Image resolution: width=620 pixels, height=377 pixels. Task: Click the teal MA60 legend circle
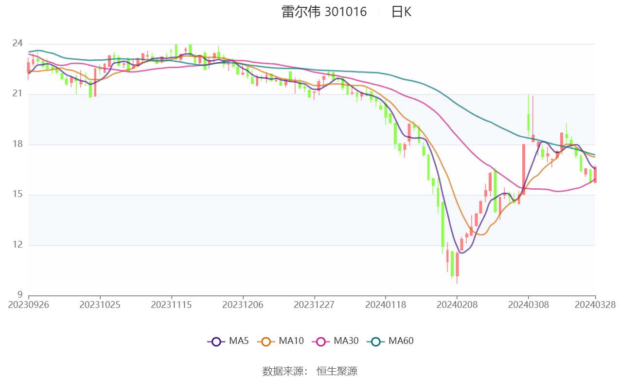click(375, 341)
